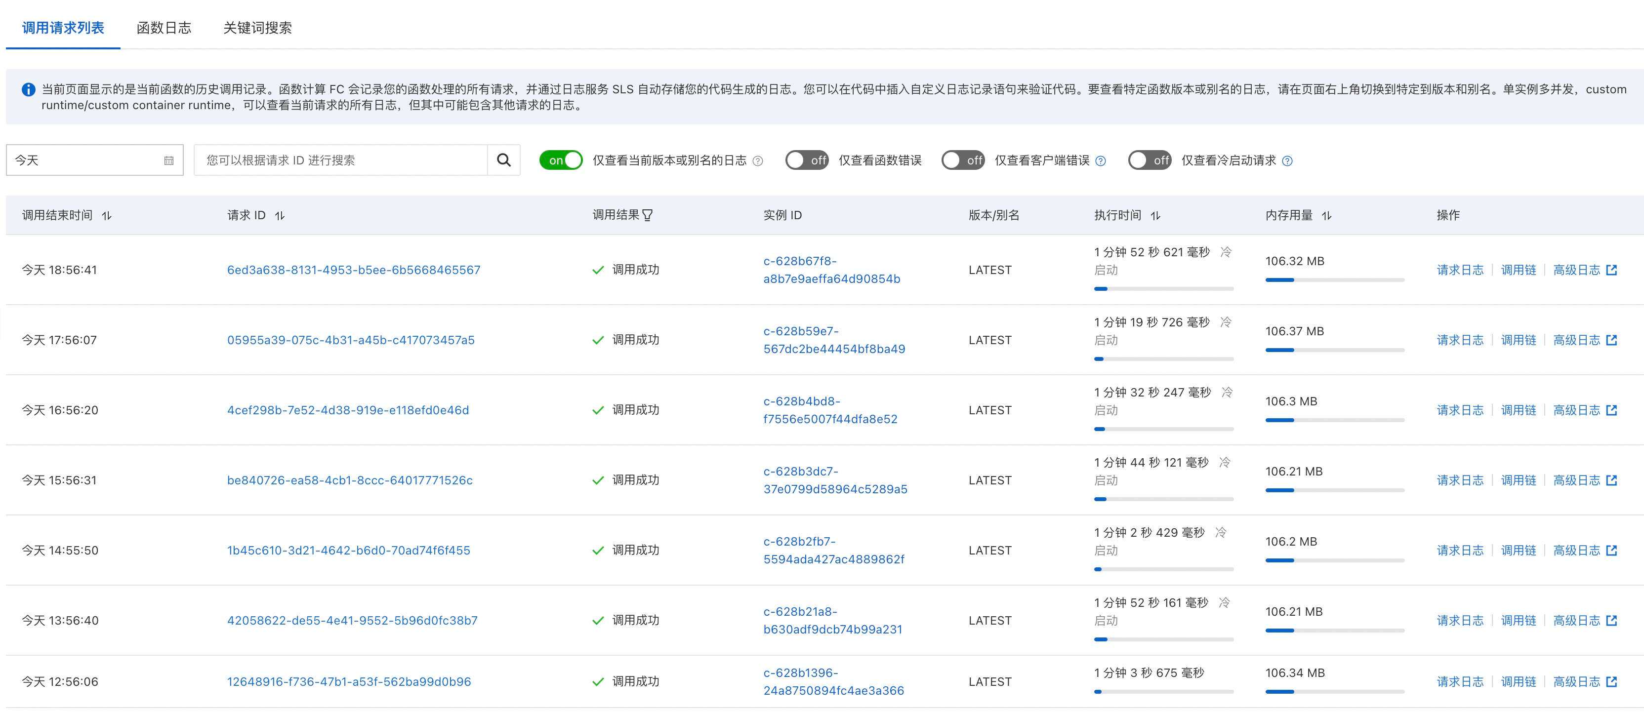Click sort icon next to 请求 ID header
1644x712 pixels.
[280, 216]
